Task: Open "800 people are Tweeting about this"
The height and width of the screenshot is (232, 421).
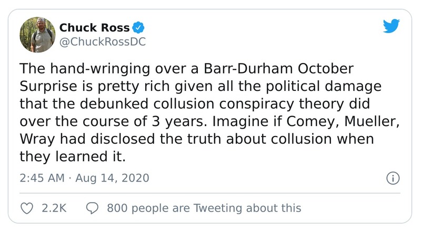Action: point(204,208)
